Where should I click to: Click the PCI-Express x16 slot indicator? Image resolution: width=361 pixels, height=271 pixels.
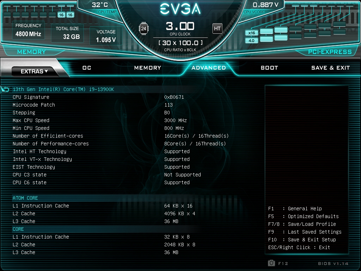pyautogui.click(x=251, y=33)
